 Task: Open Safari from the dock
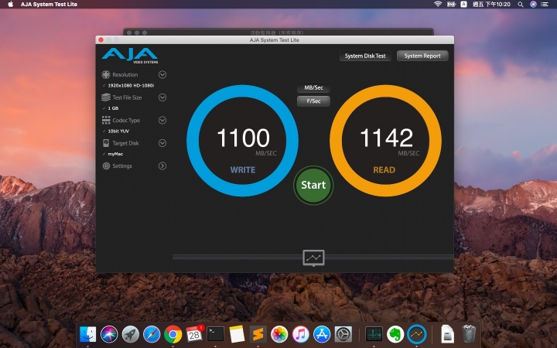(x=152, y=334)
